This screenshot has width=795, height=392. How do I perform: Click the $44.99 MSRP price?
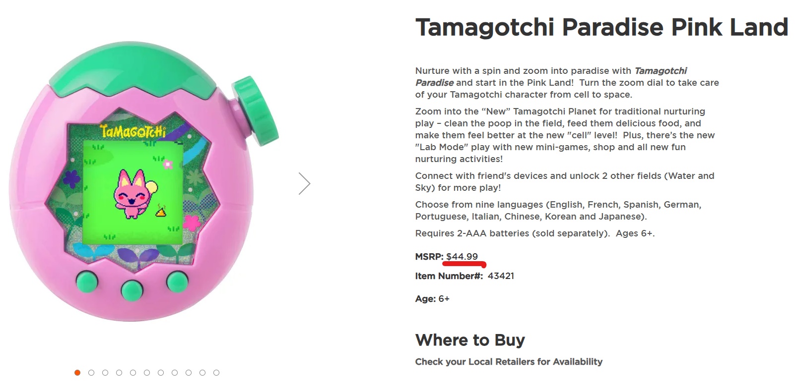click(x=462, y=257)
